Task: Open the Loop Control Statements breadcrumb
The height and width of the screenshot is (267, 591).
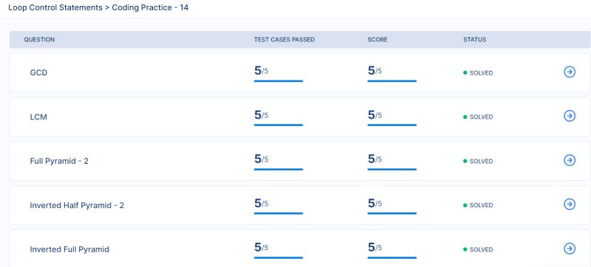Action: coord(55,7)
